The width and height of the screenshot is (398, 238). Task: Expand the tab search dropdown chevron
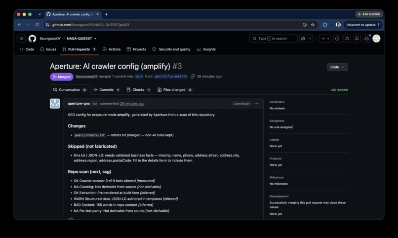pos(40,14)
